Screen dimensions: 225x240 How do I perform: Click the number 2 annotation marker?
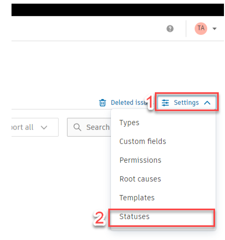(99, 218)
